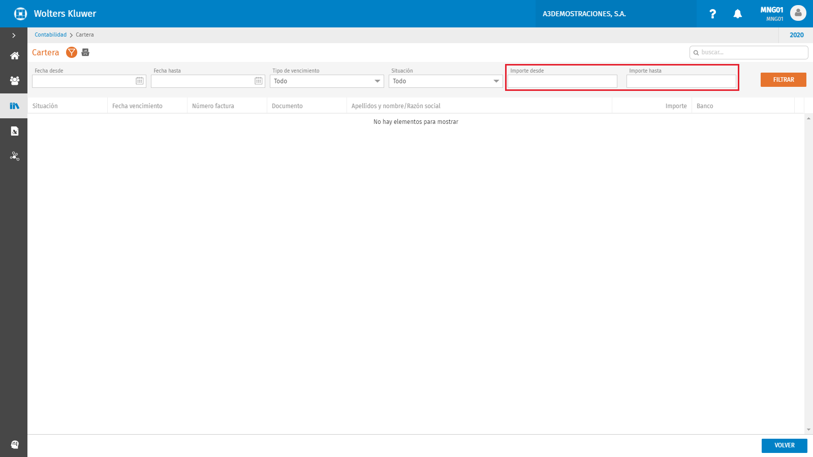Viewport: 813px width, 457px height.
Task: Click the 'No hay elementos para mostrar' message
Action: (416, 122)
